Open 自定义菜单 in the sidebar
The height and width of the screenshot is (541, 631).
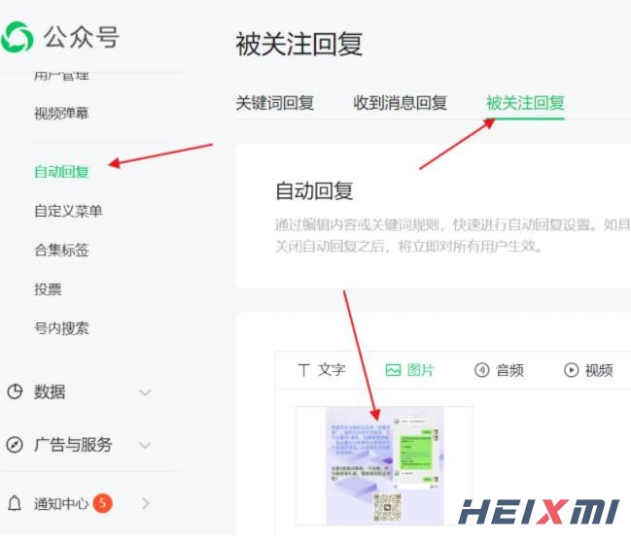68,211
